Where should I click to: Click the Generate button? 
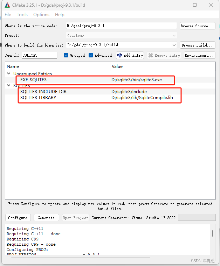coord(46,218)
